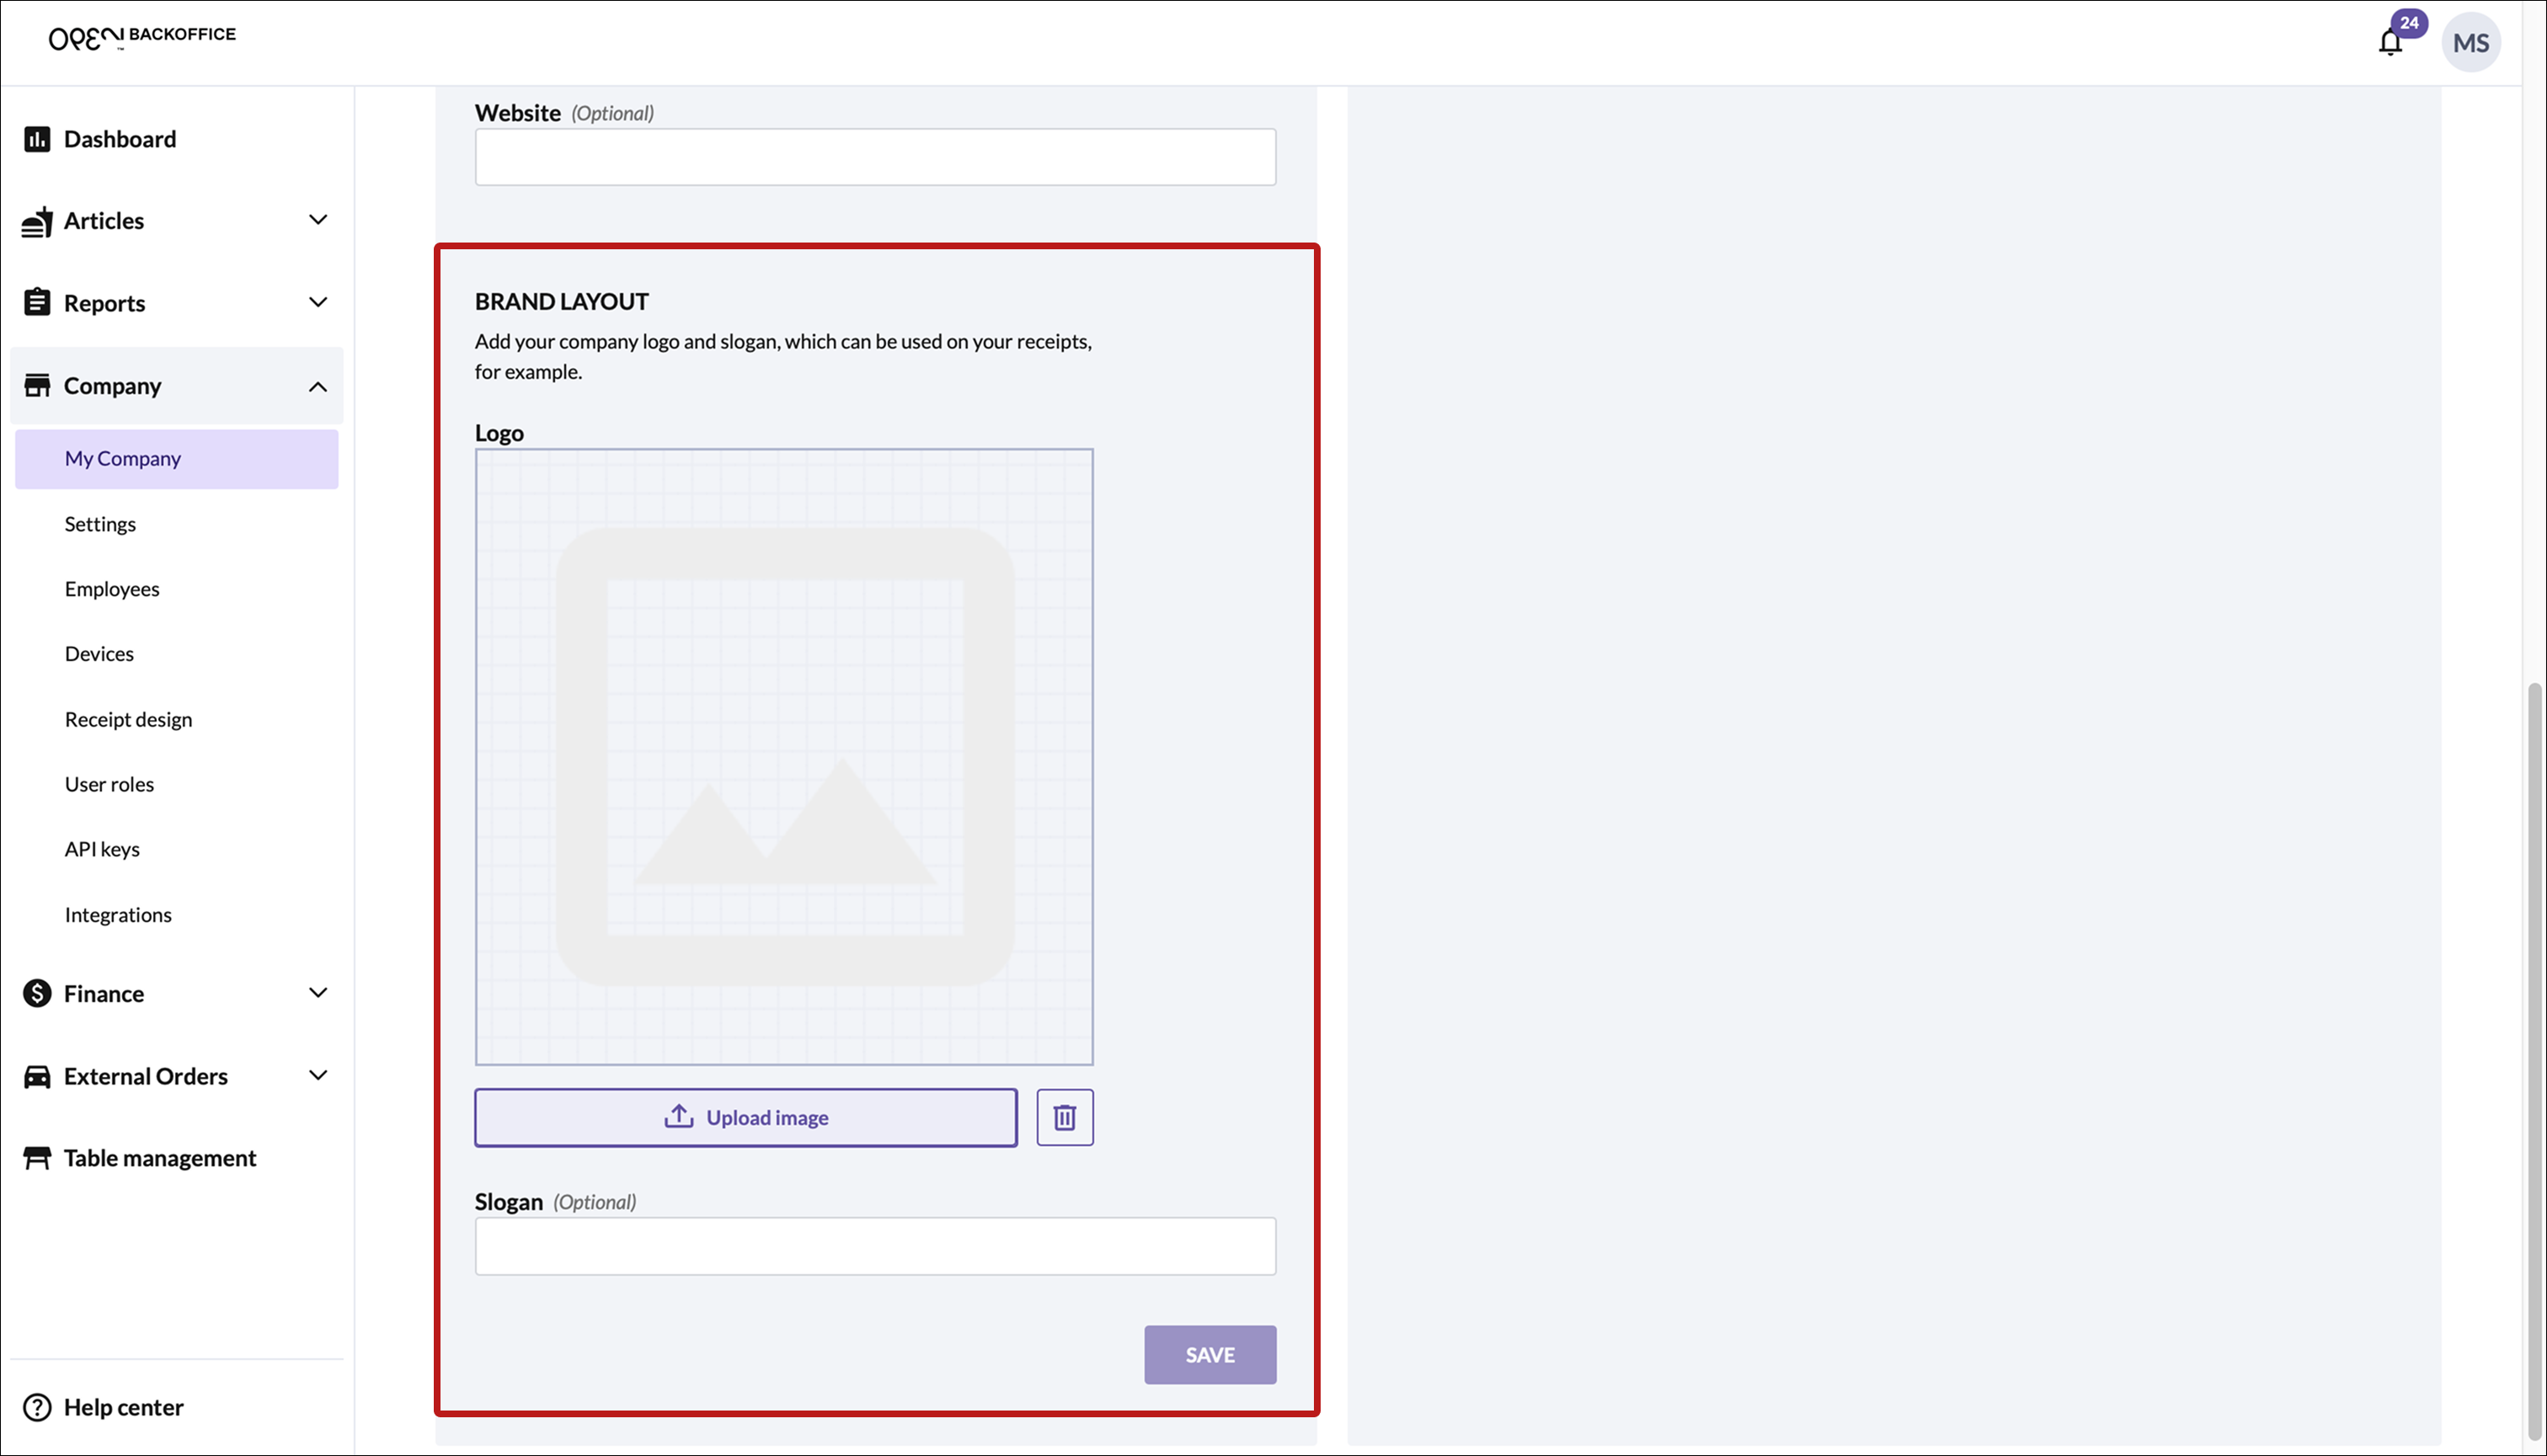Screen dimensions: 2547x1456
Task: View the notification count badge 24
Action: (x=2409, y=23)
